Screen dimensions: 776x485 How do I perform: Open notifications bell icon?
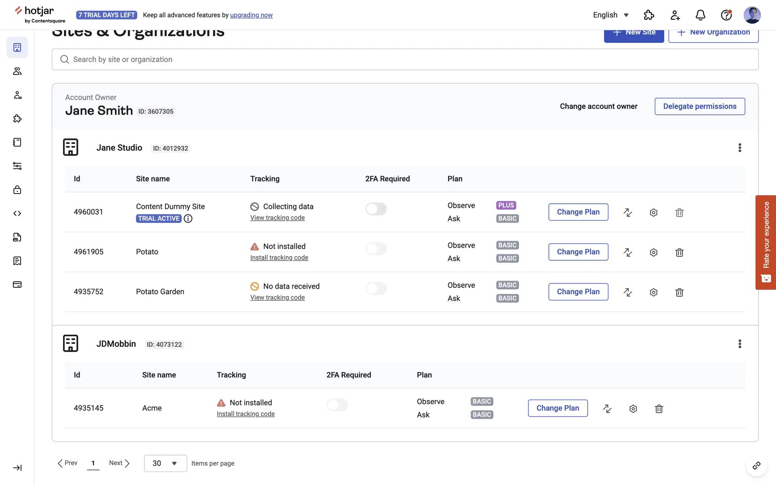[x=700, y=15]
